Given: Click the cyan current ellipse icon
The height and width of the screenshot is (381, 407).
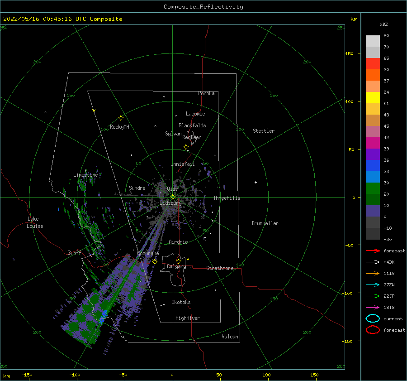Looking at the screenshot, I should tap(373, 318).
